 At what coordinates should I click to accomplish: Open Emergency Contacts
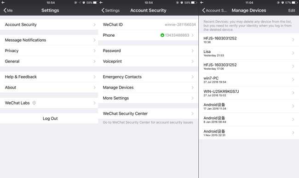pos(148,77)
